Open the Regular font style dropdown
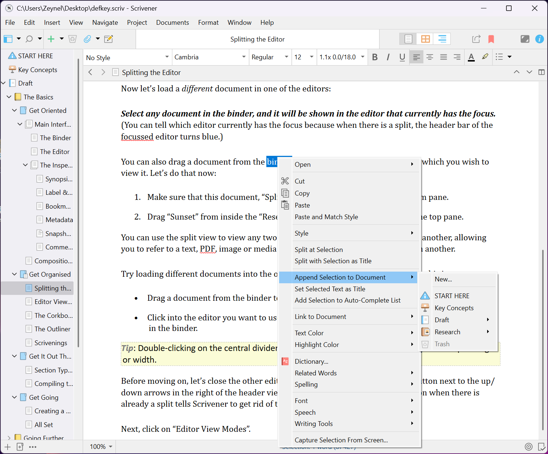 tap(270, 57)
